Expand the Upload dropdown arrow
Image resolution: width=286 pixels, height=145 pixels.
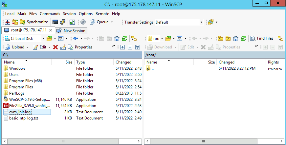pos(28,47)
